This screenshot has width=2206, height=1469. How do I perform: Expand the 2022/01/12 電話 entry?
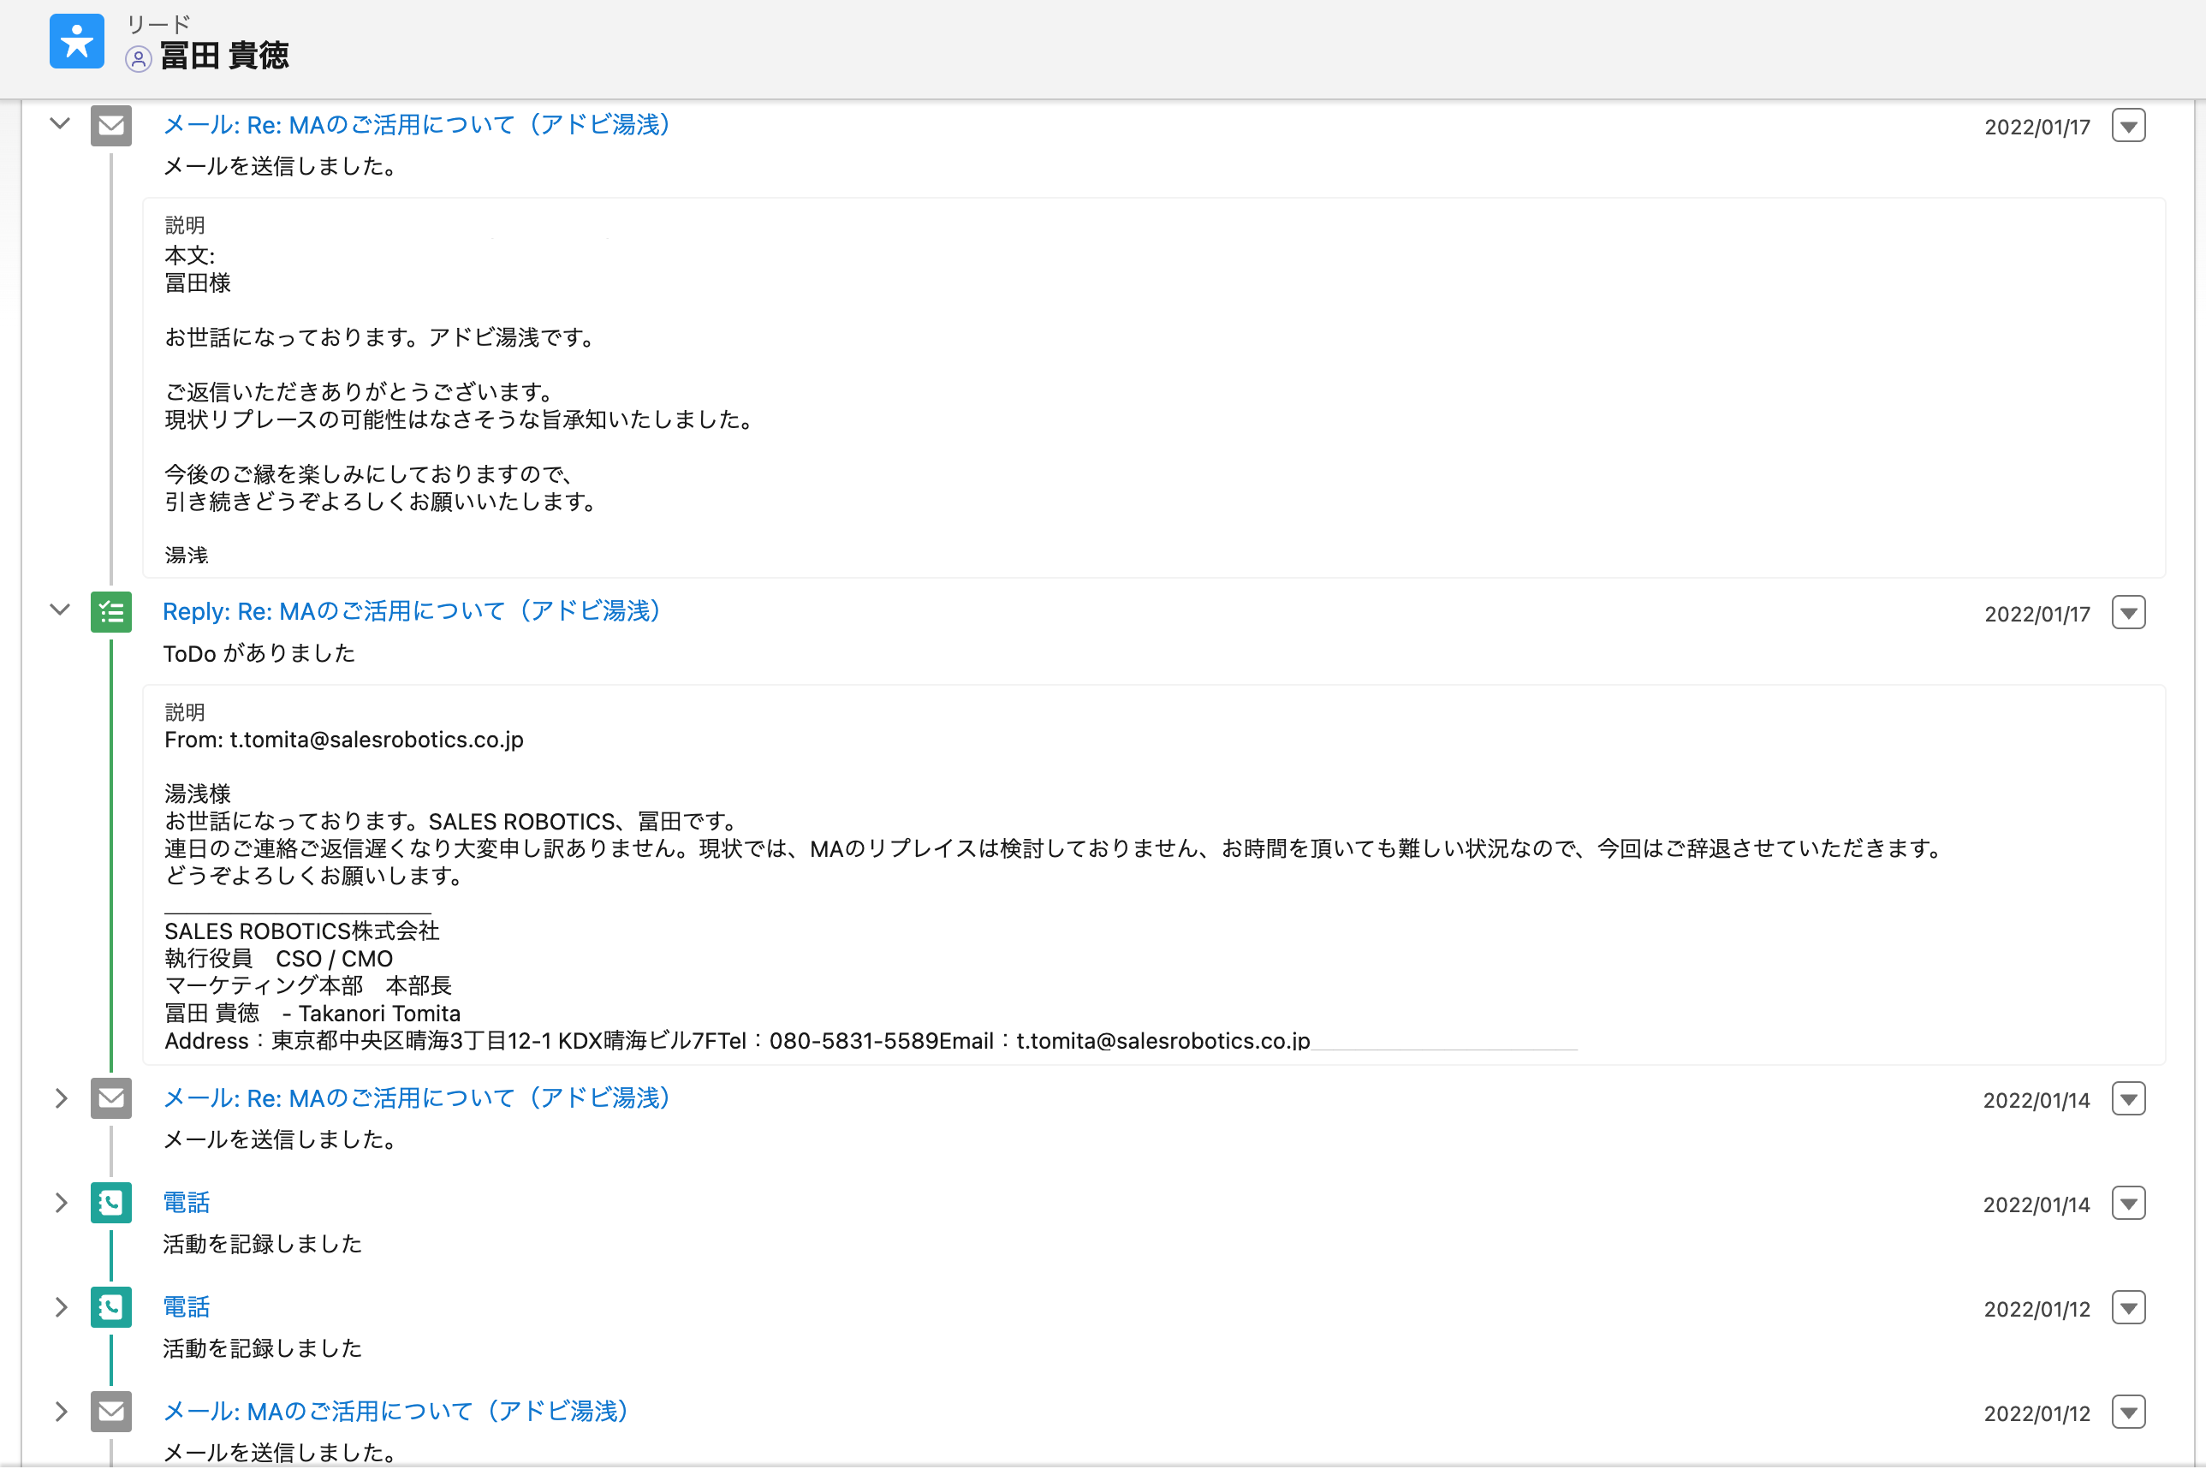61,1307
